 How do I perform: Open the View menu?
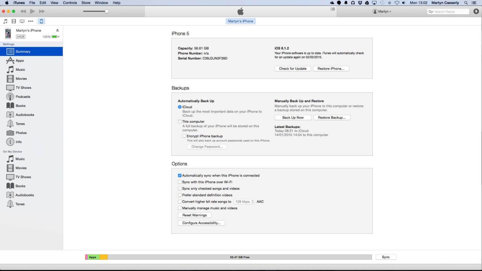click(x=54, y=3)
